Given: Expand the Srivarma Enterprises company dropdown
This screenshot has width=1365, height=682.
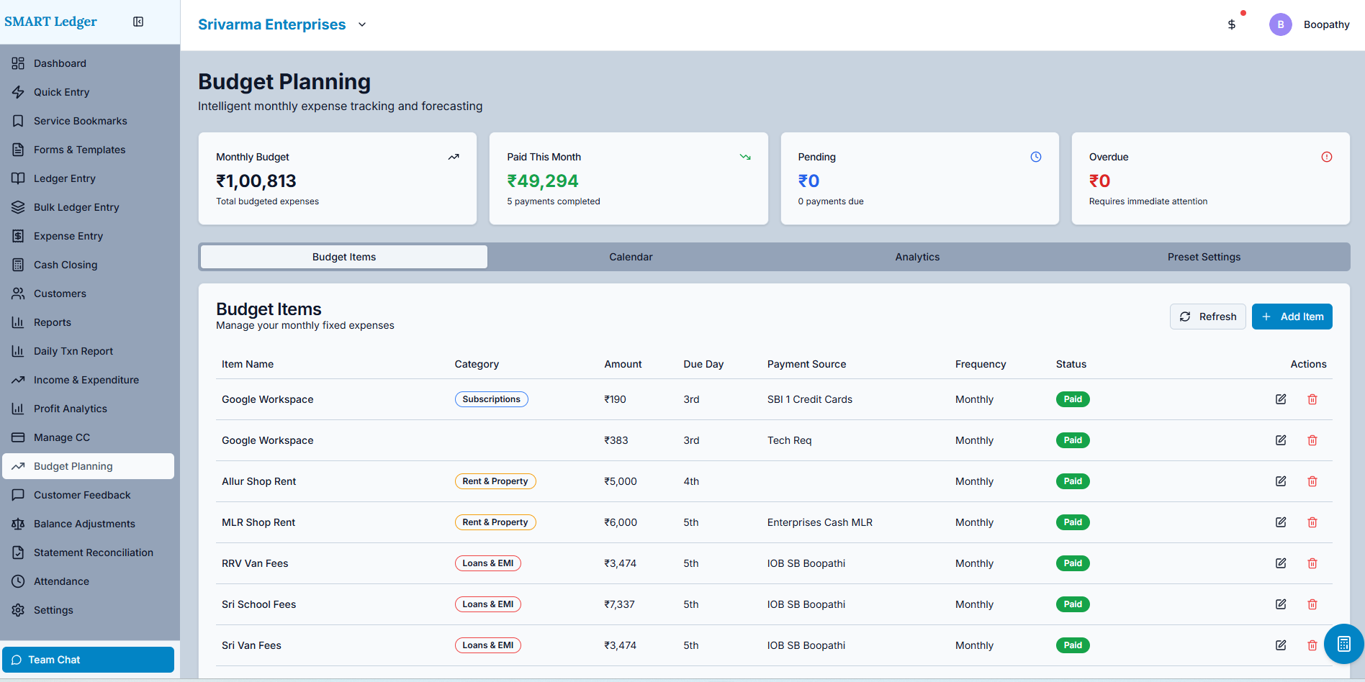Looking at the screenshot, I should pos(362,24).
